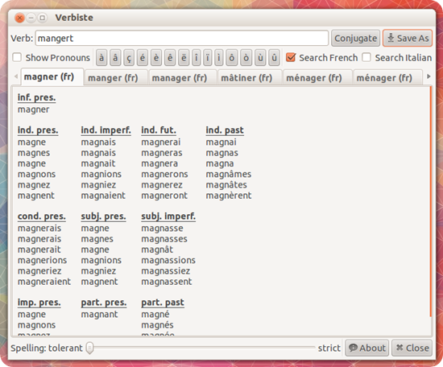Insert the ì grave letter
This screenshot has width=443, height=367.
point(218,58)
